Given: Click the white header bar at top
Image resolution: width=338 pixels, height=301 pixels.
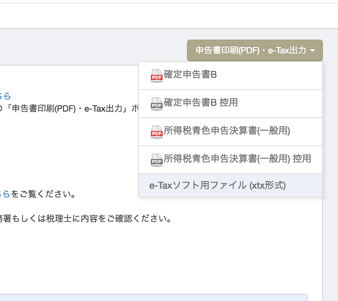Looking at the screenshot, I should 169,16.
